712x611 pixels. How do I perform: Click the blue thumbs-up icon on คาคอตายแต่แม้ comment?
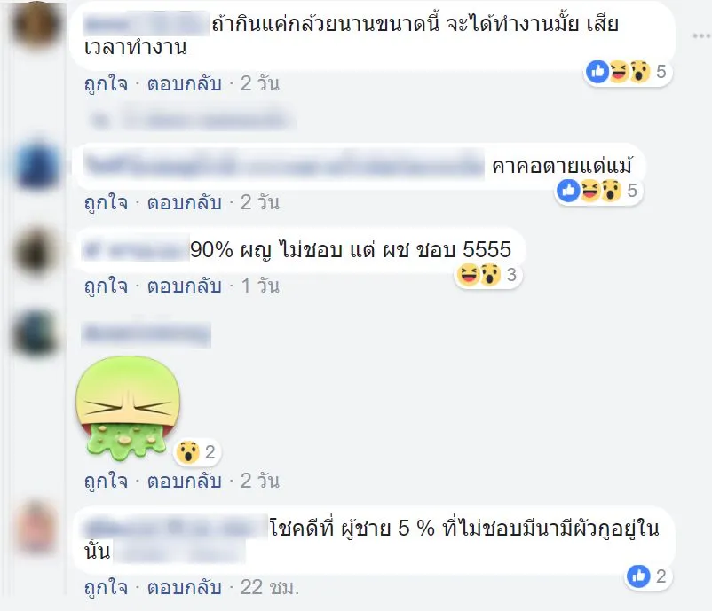pos(568,190)
